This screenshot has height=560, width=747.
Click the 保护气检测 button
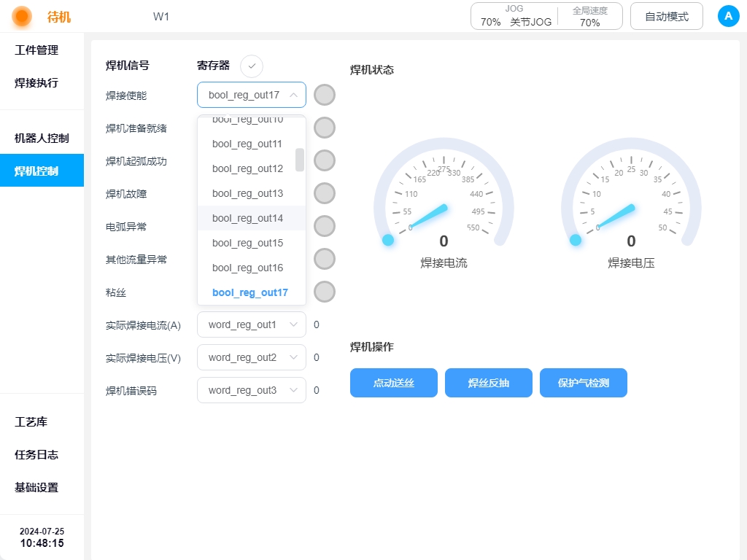tap(583, 383)
